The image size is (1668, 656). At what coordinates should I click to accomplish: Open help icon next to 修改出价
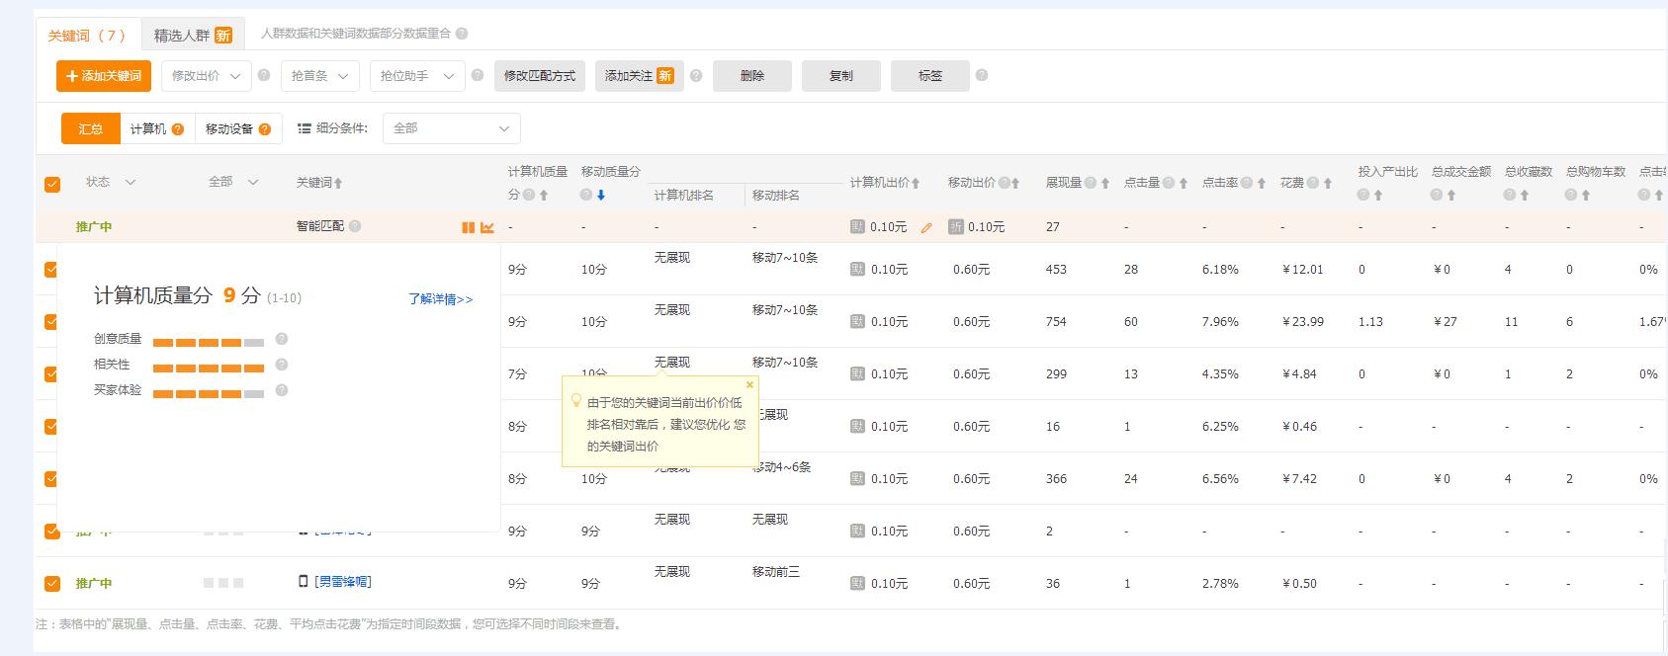264,75
